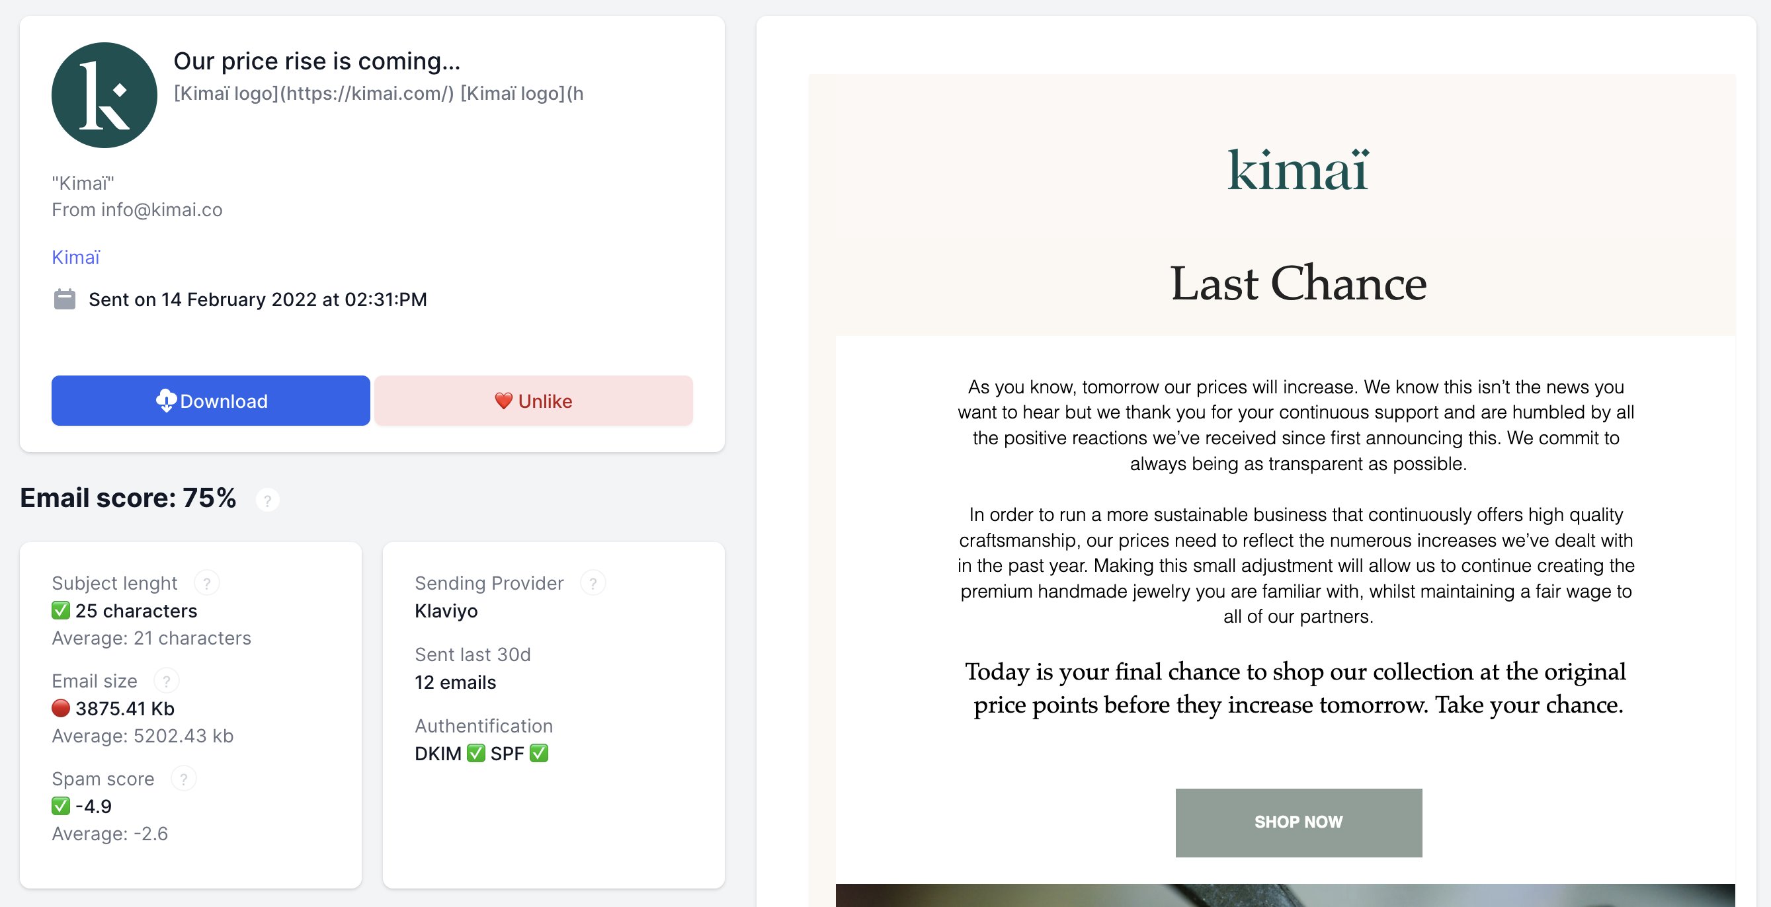Click the Last Chance heading

coord(1298,283)
